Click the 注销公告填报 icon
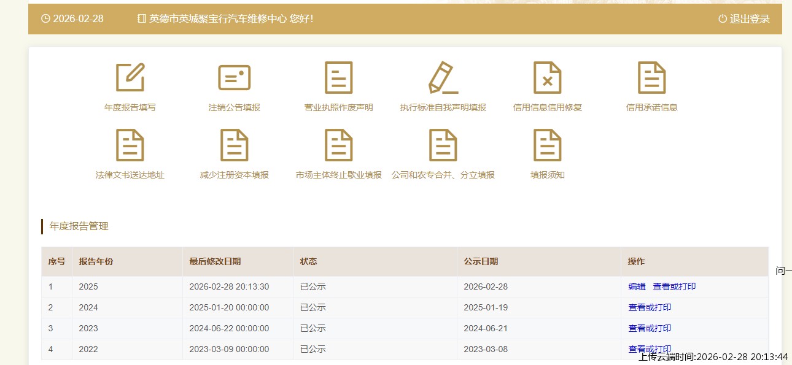 click(234, 78)
